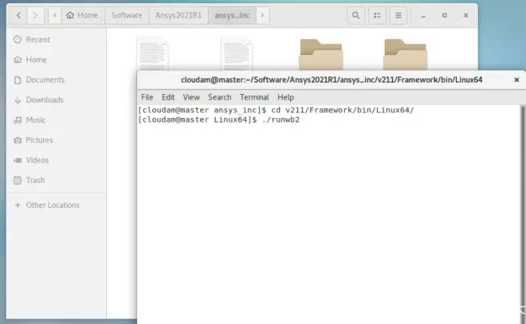Select ansys_inc in the path bar
This screenshot has width=526, height=324.
tap(232, 15)
